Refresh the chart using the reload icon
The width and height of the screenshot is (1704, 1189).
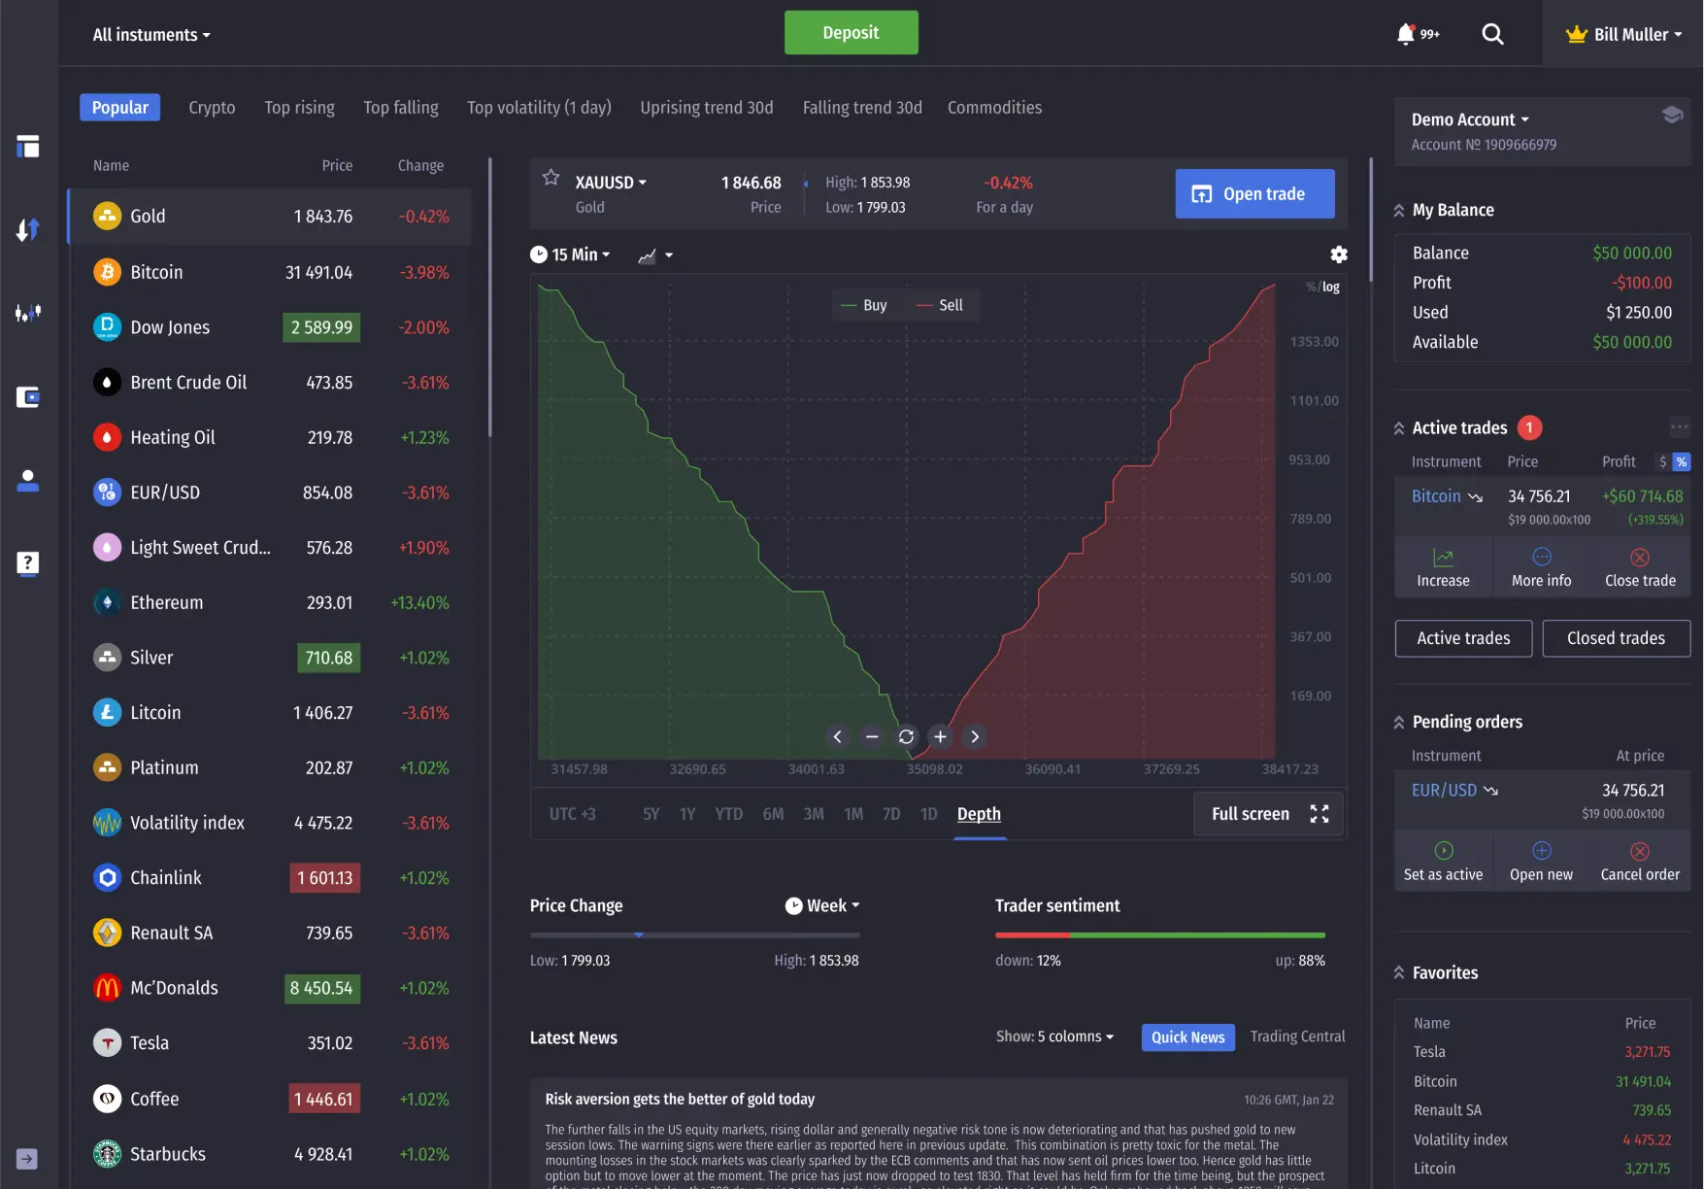coord(906,736)
